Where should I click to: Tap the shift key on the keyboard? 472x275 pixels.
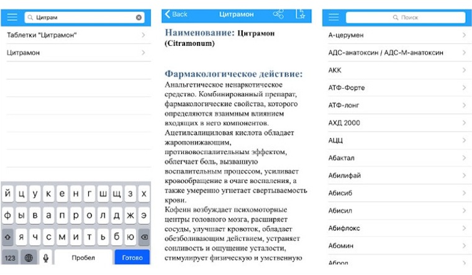(7, 237)
